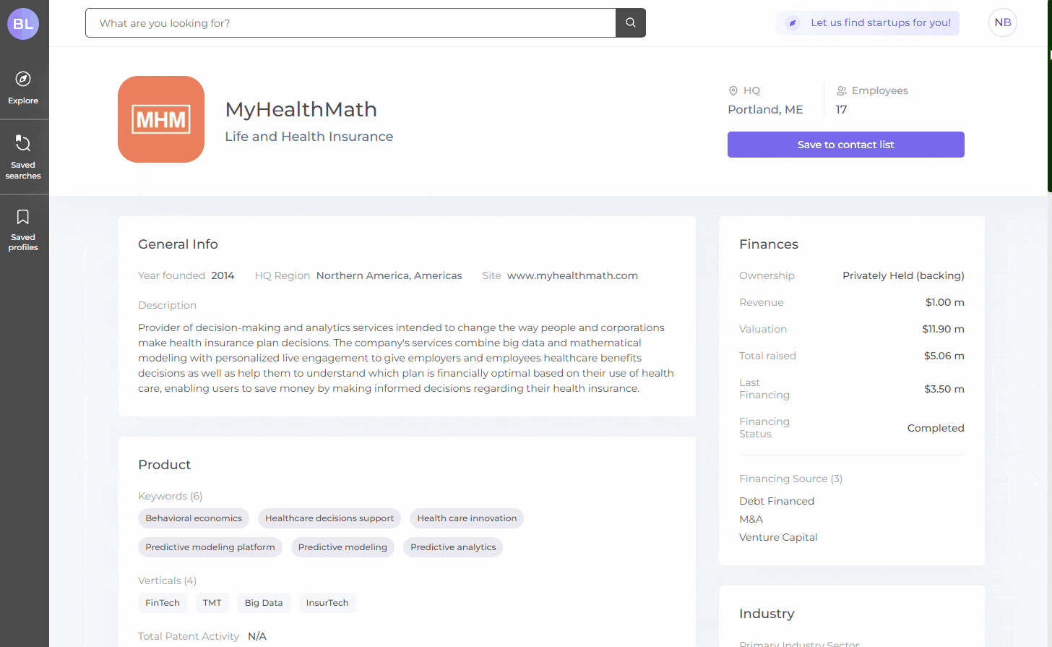The width and height of the screenshot is (1052, 647).
Task: Open Explore compass icon
Action: tap(23, 80)
